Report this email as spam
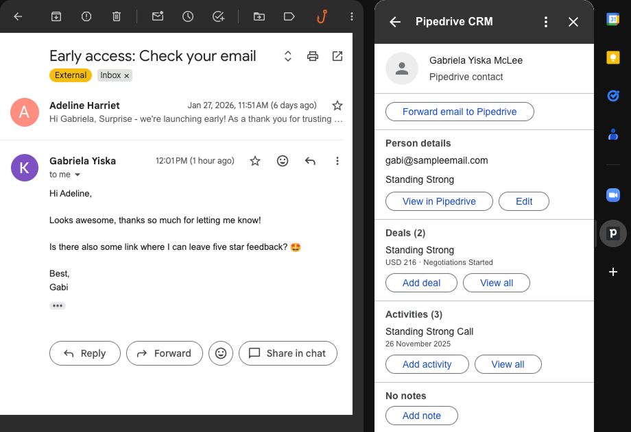This screenshot has height=432, width=631. coord(86,16)
